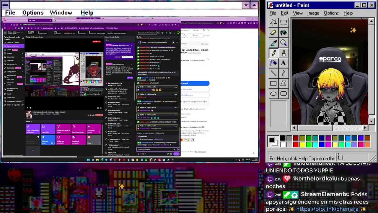The image size is (378, 213).
Task: Select the Rectangle shape tool in Paint
Action: point(273,83)
